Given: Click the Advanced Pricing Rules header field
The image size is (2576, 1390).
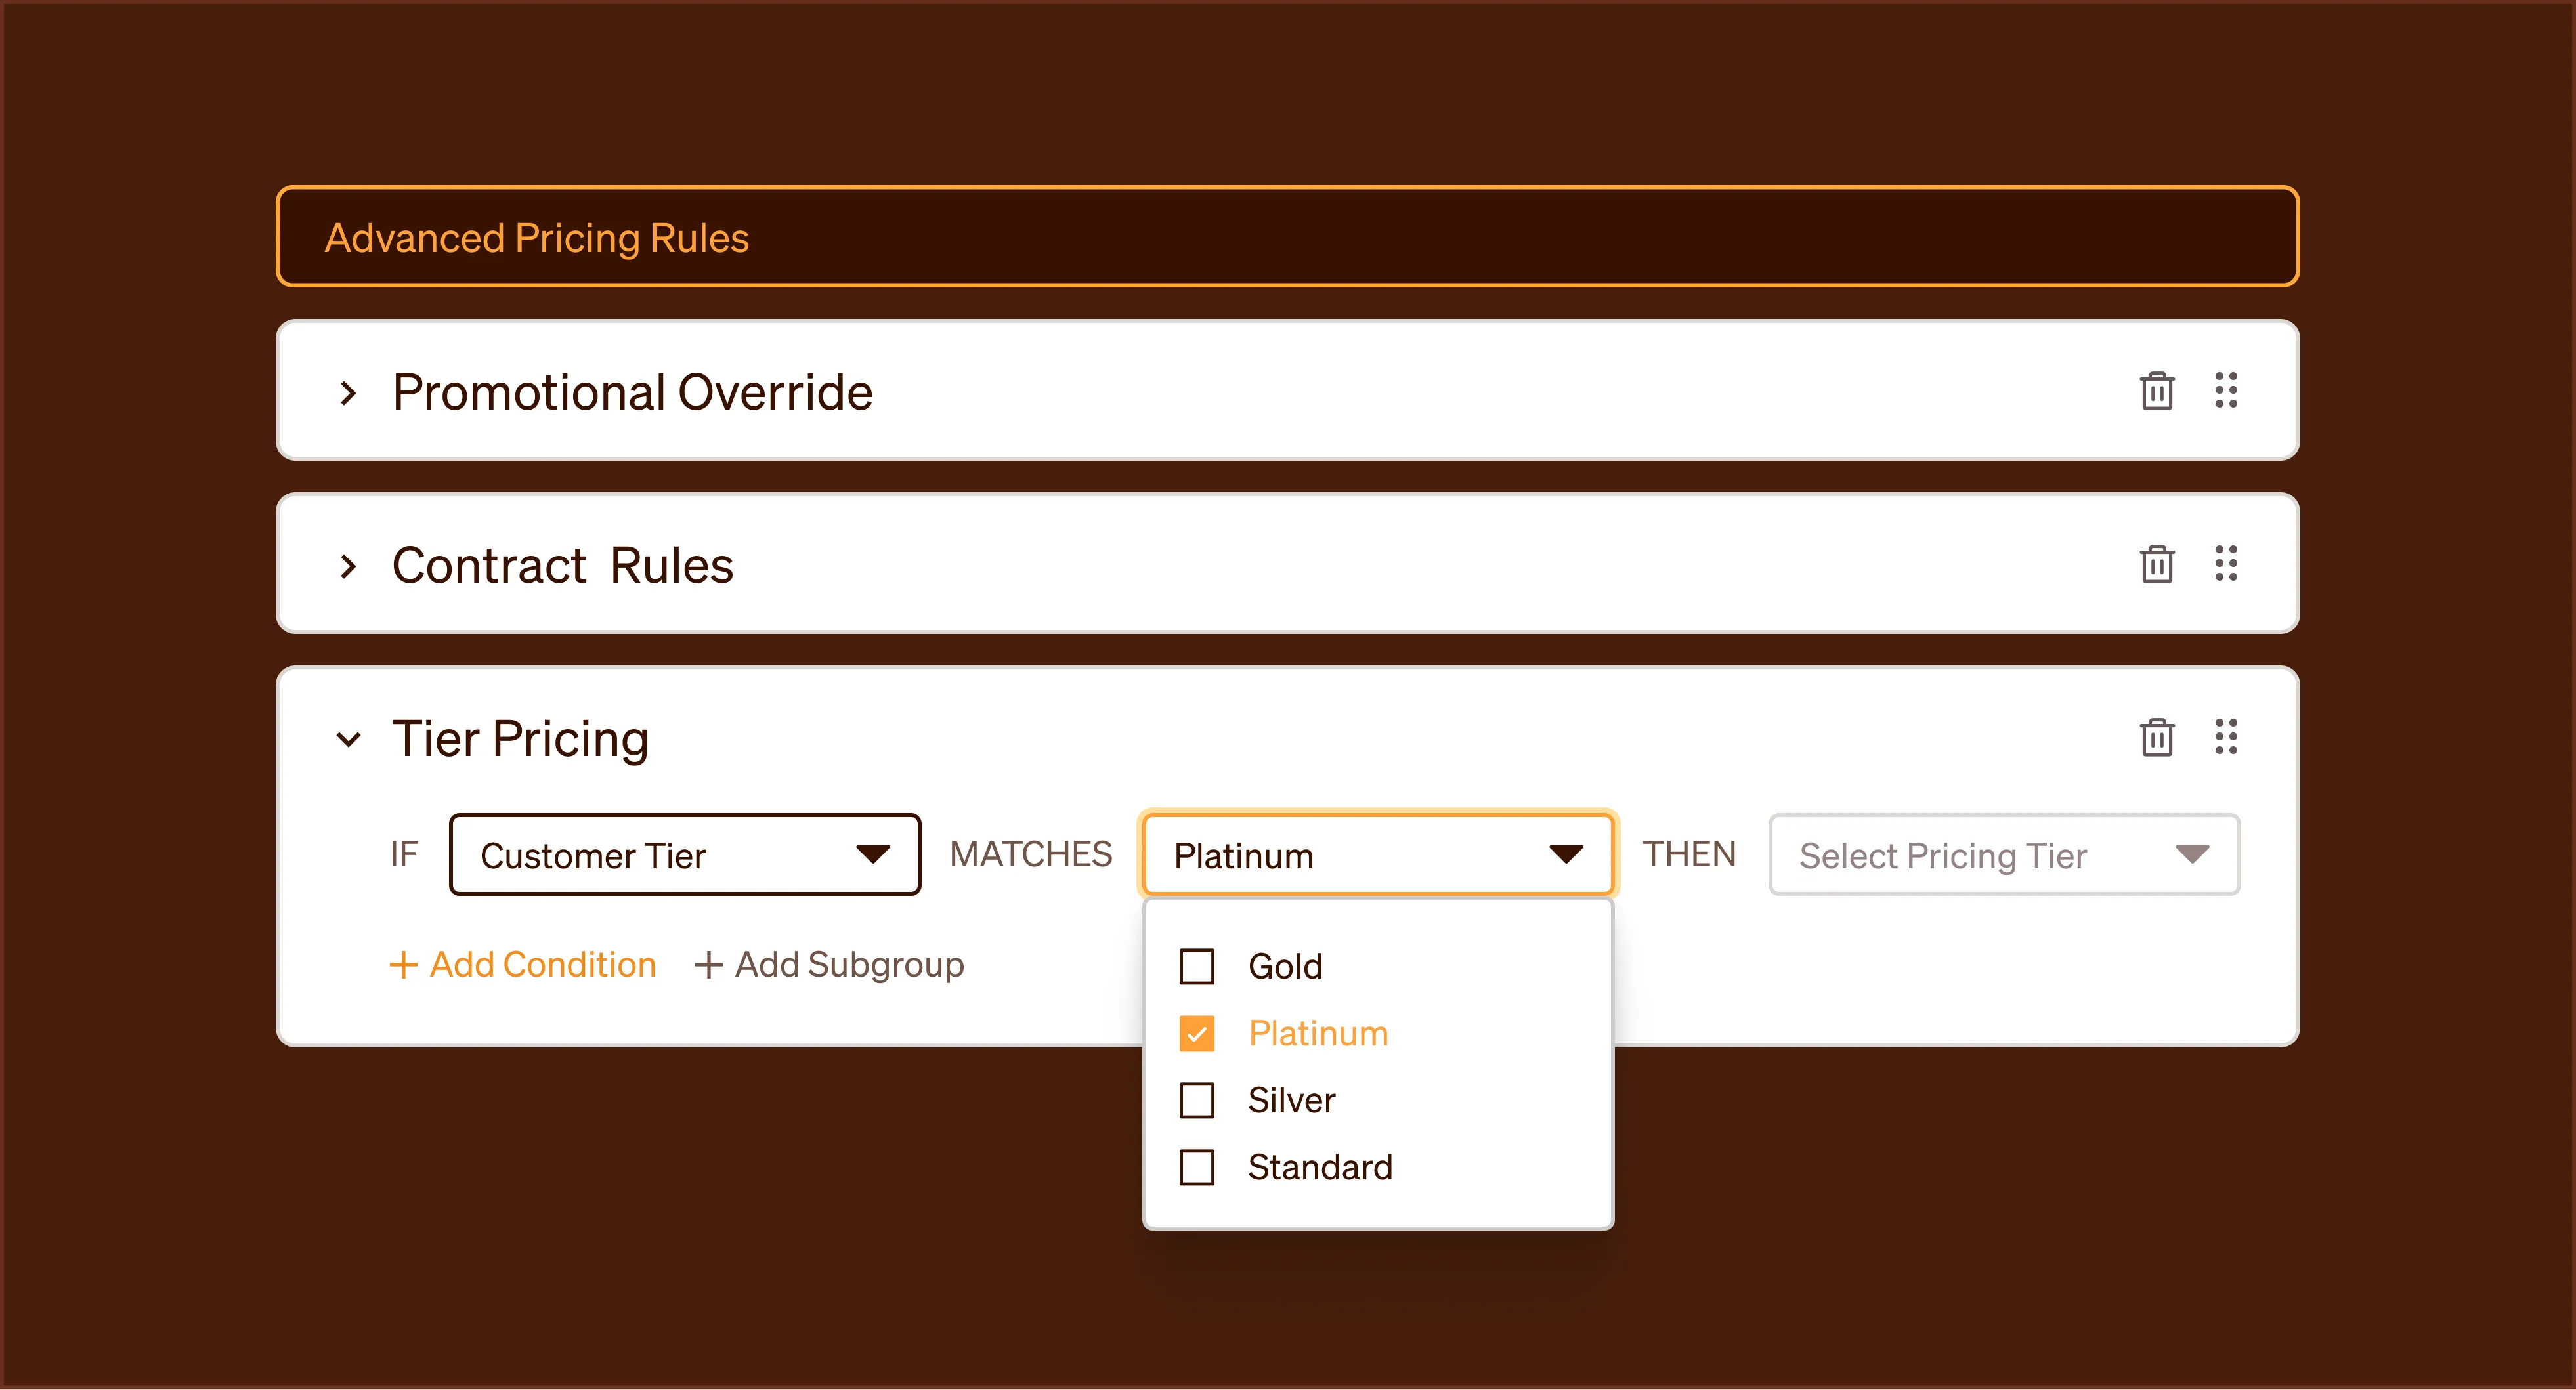Looking at the screenshot, I should [x=1287, y=237].
